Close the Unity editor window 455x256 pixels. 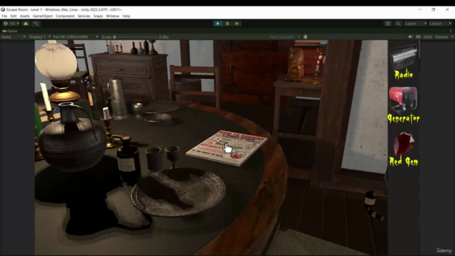[447, 9]
